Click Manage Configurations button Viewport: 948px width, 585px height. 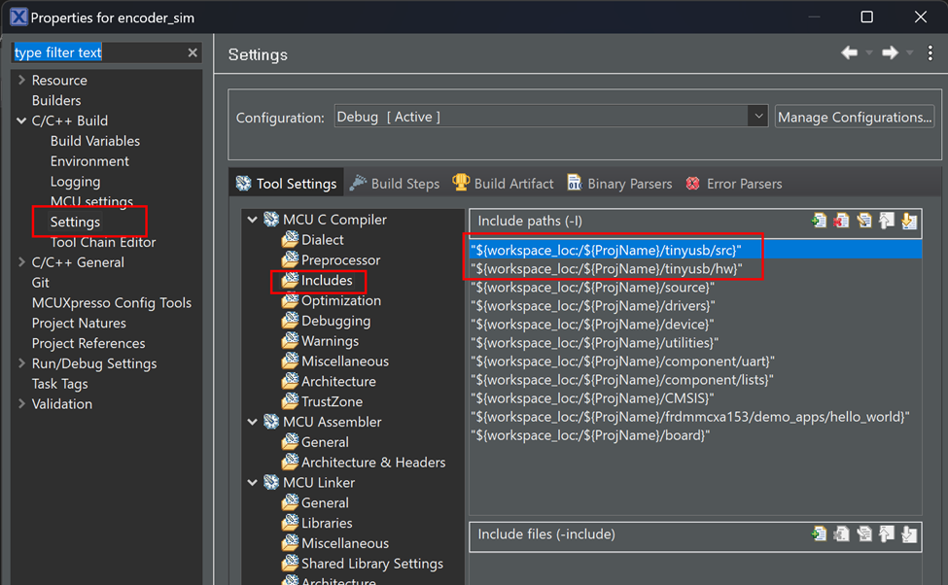(854, 117)
